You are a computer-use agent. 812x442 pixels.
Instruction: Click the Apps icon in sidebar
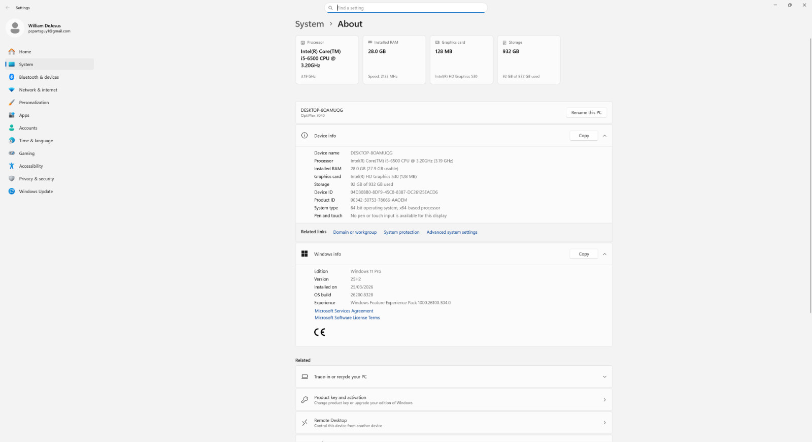click(12, 115)
